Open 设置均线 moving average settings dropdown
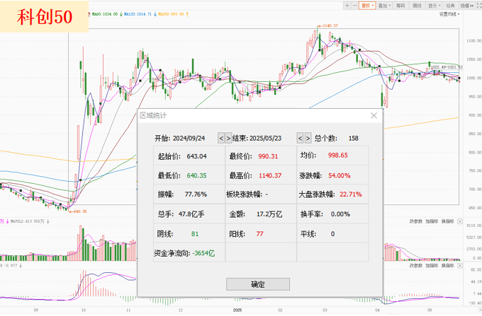This screenshot has height=316, width=482. tap(449, 14)
